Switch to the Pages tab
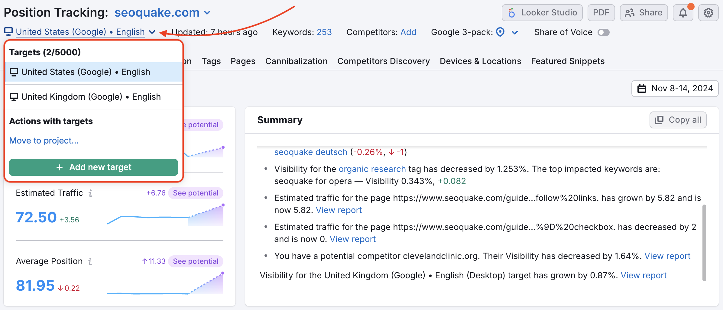 click(x=243, y=61)
